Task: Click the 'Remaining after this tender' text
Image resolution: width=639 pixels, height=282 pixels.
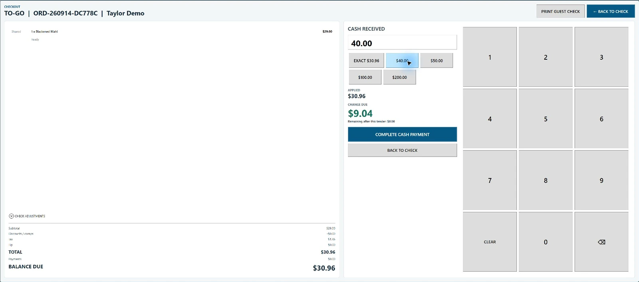Action: [x=371, y=121]
